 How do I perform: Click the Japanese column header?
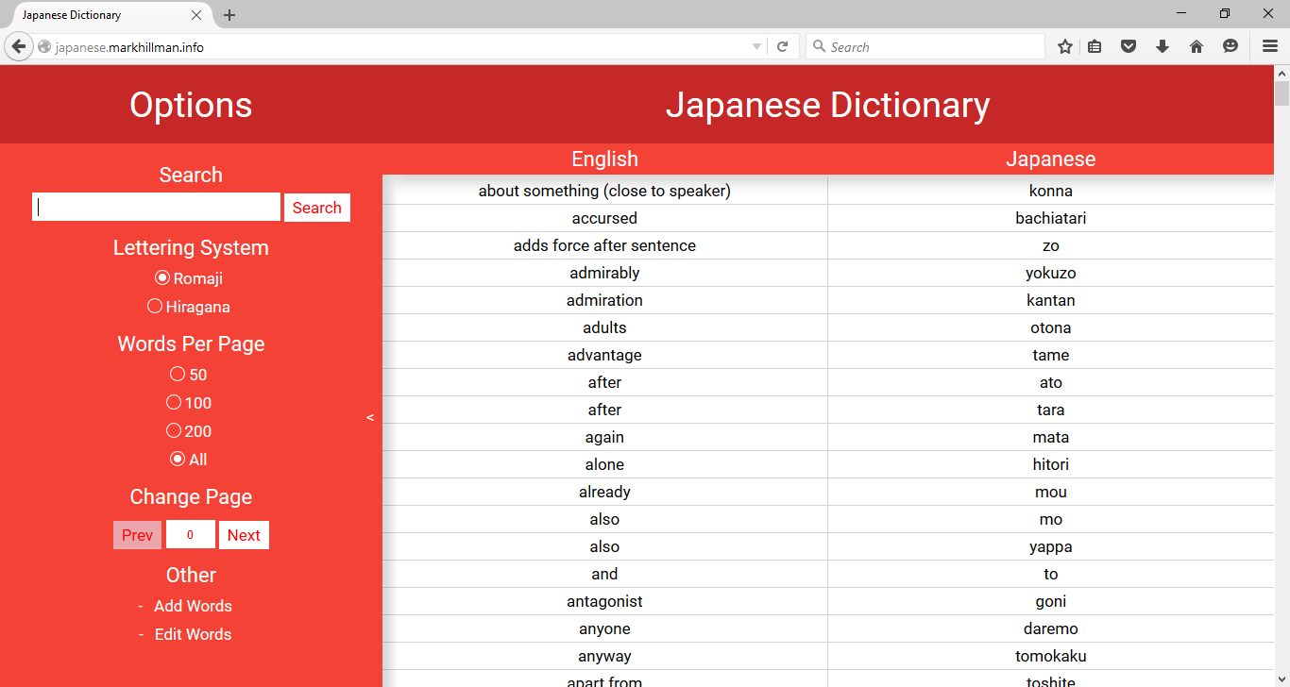(x=1051, y=159)
